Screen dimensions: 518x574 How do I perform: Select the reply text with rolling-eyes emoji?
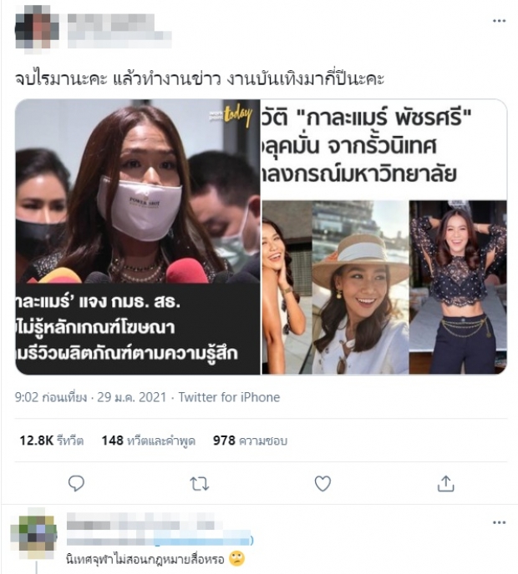click(155, 559)
